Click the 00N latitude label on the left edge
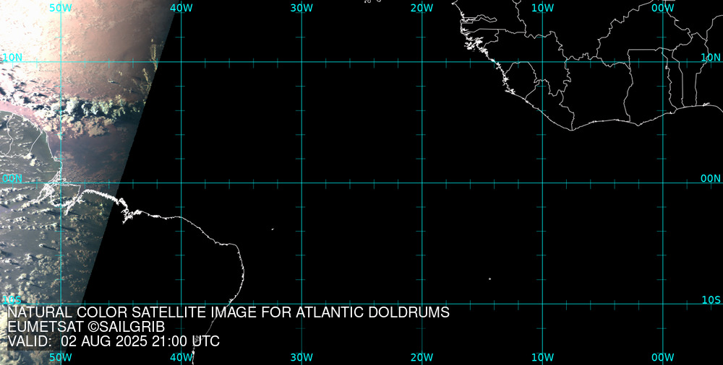Image resolution: width=723 pixels, height=365 pixels. click(12, 179)
